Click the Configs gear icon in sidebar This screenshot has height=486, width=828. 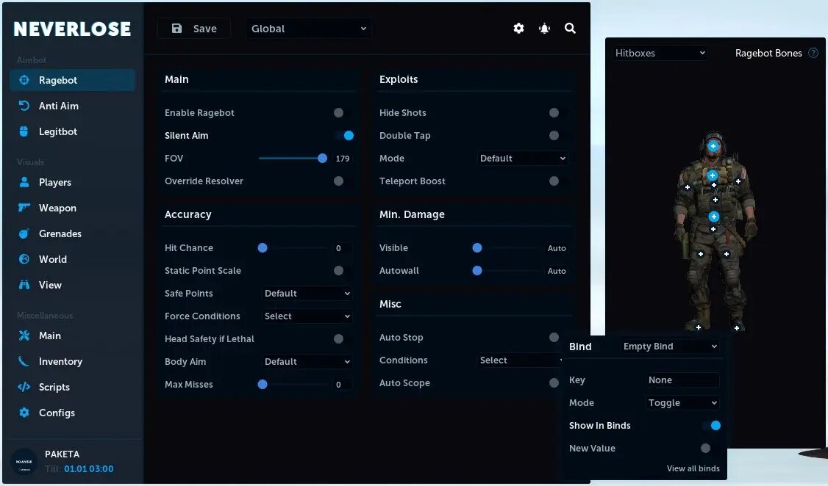24,412
